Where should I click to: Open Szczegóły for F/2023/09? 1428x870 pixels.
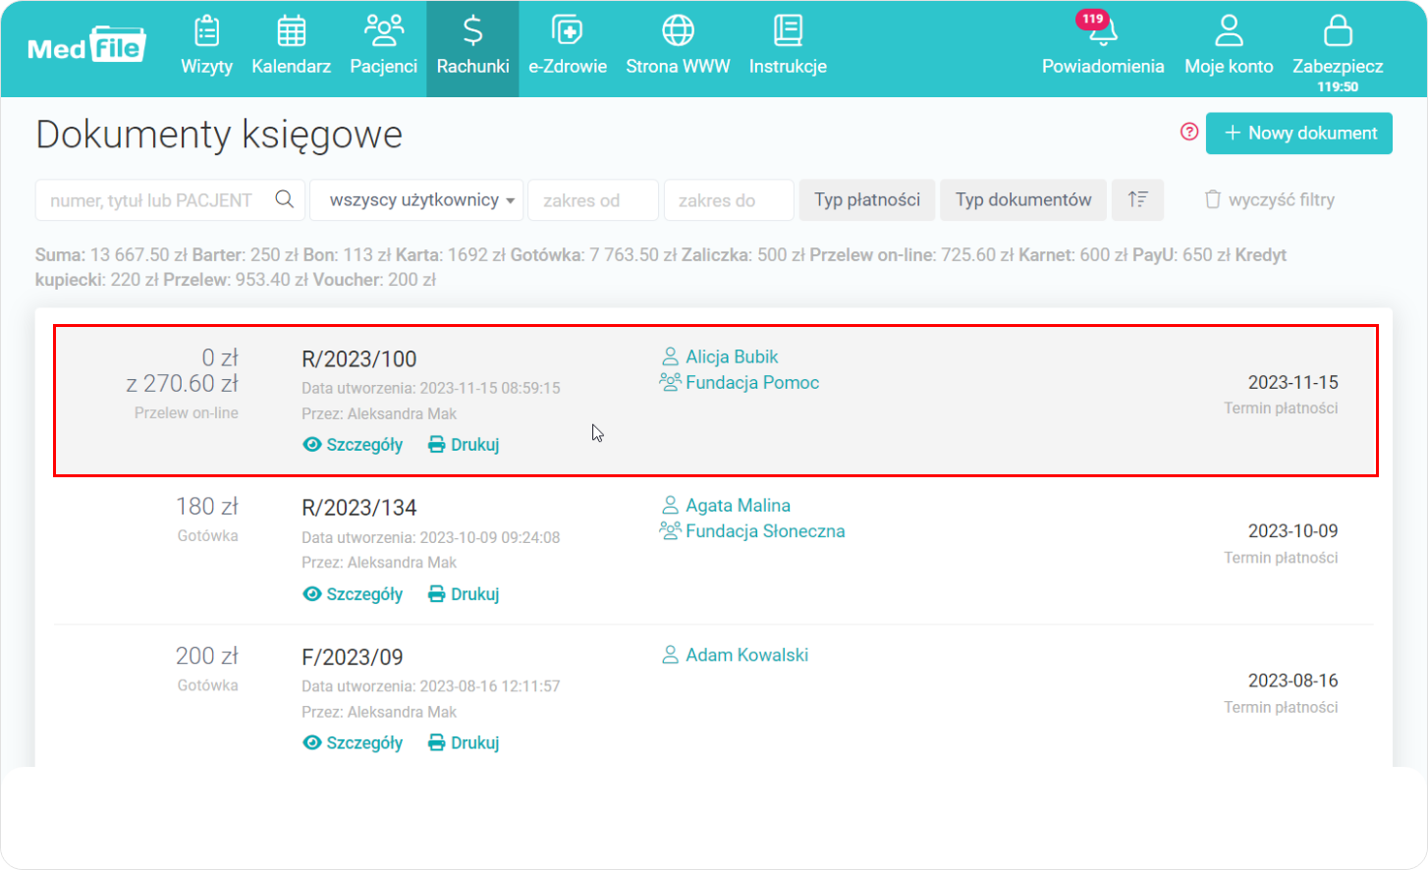(353, 743)
